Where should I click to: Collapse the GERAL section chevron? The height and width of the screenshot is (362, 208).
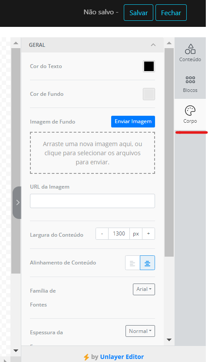tap(153, 45)
